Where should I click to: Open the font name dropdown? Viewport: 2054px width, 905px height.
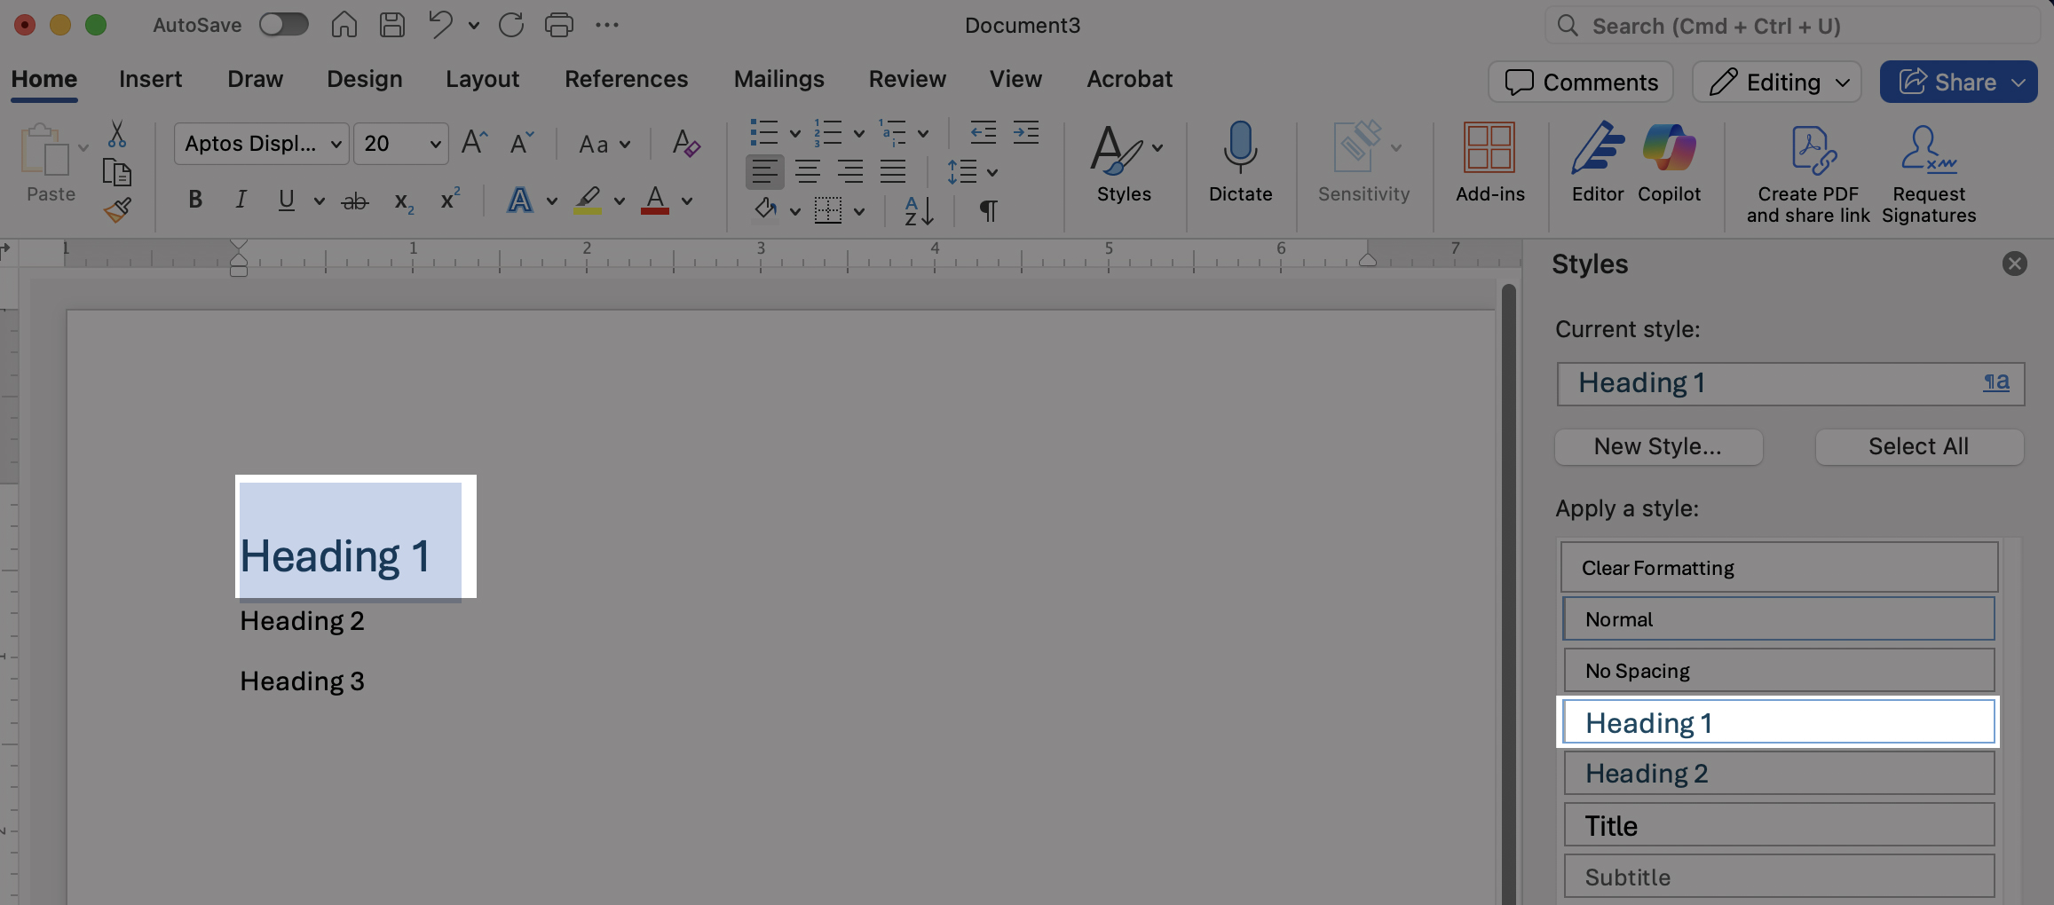tap(336, 144)
